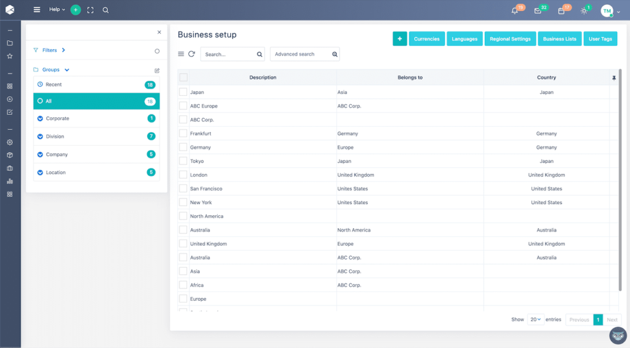This screenshot has height=348, width=630.
Task: Open Business Lists
Action: click(x=559, y=39)
